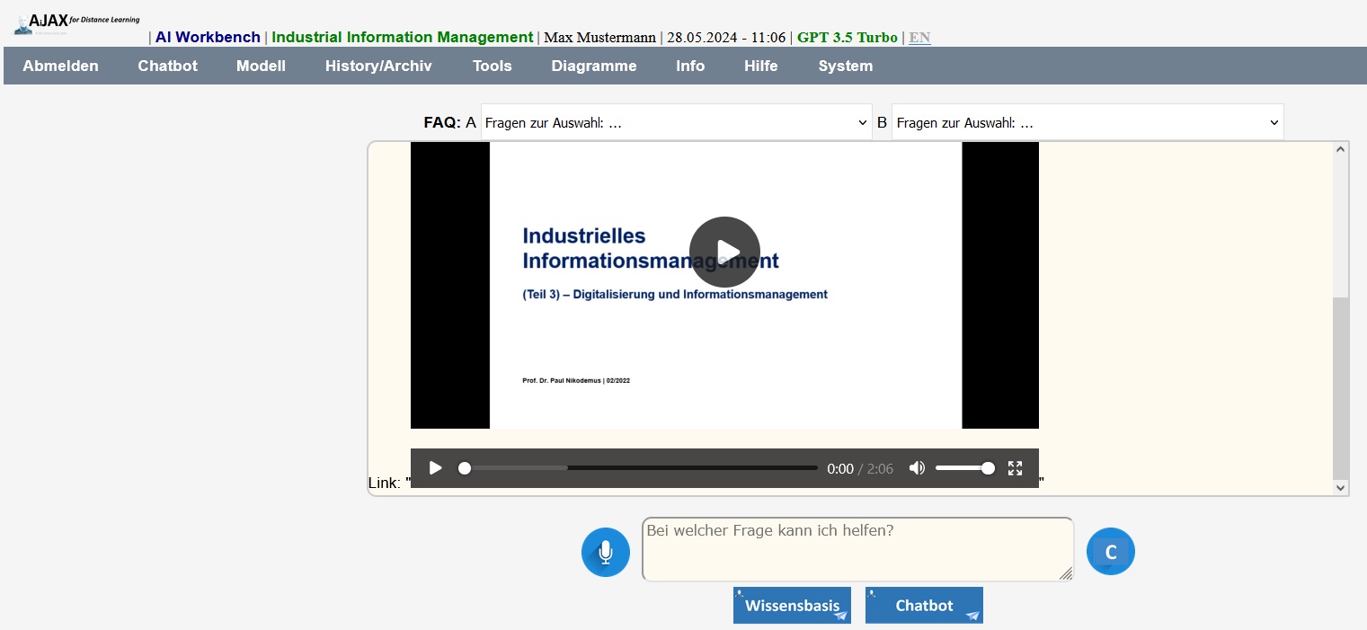This screenshot has width=1367, height=630.
Task: Open the History/Archiv menu
Action: coord(378,66)
